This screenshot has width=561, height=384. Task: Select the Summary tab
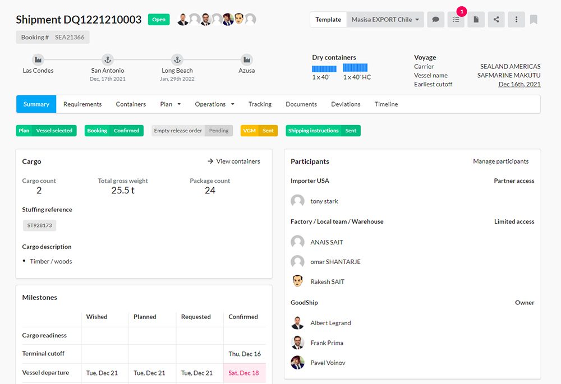click(36, 104)
